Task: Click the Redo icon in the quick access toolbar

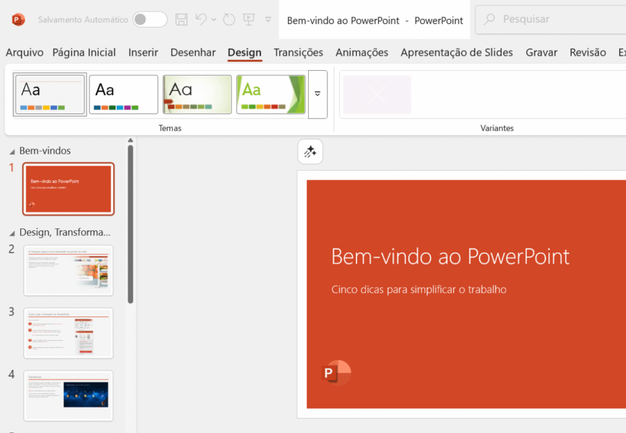Action: click(x=229, y=20)
